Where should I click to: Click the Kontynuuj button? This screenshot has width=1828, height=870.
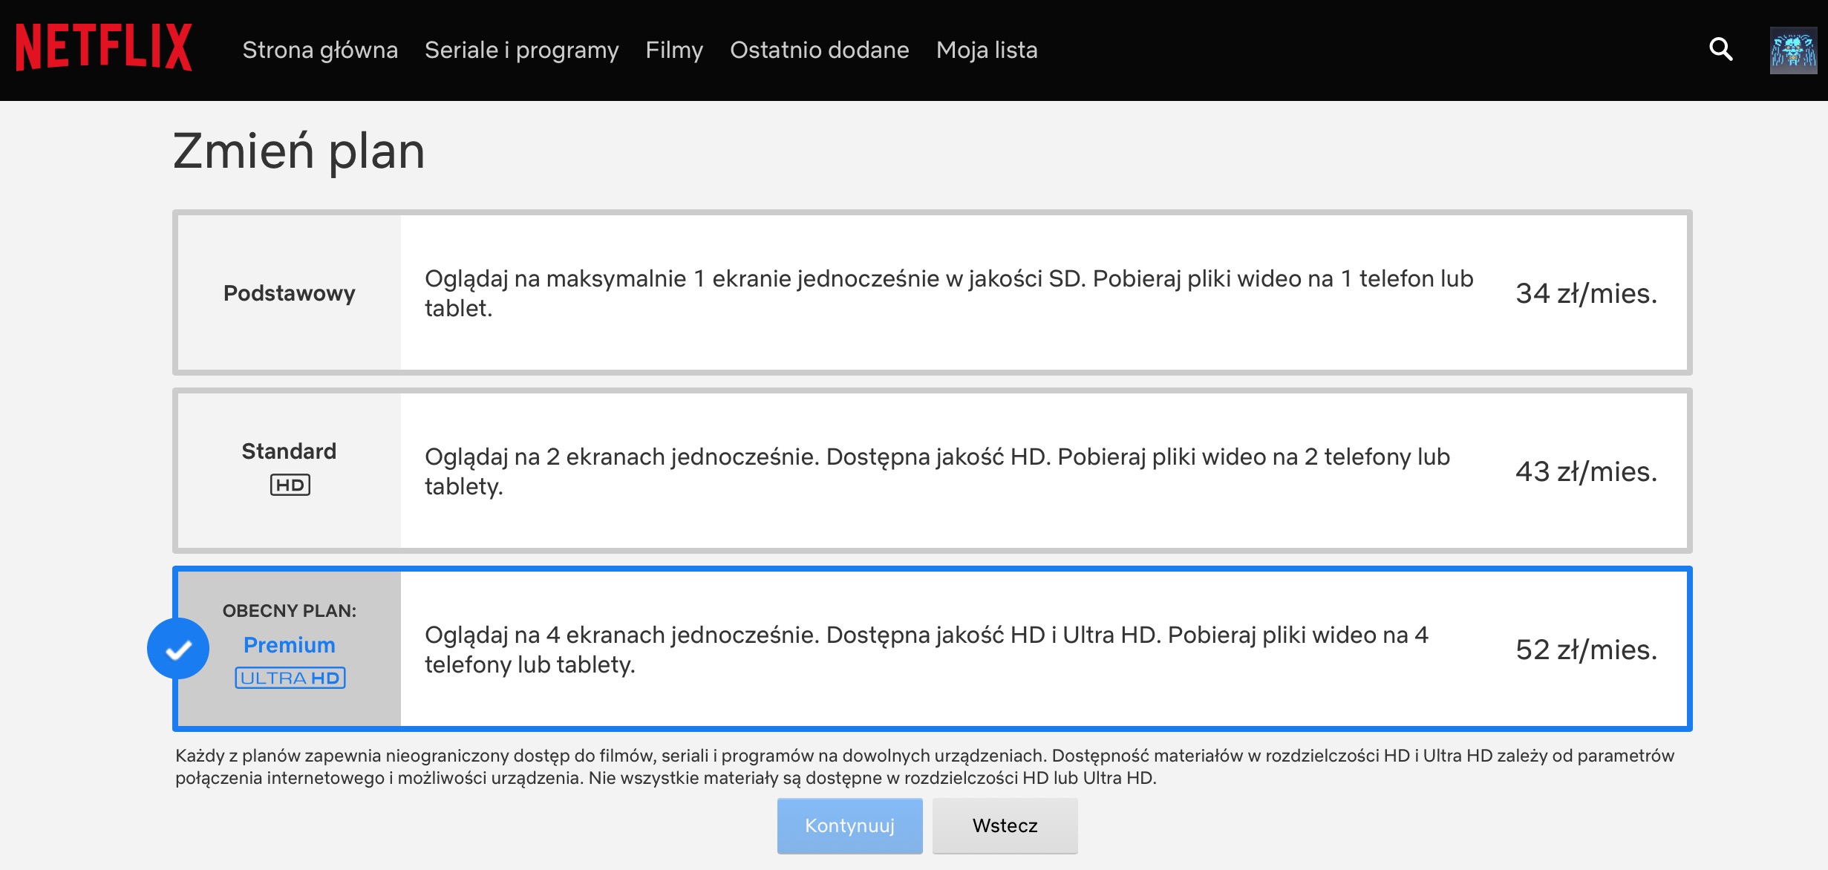click(x=849, y=825)
